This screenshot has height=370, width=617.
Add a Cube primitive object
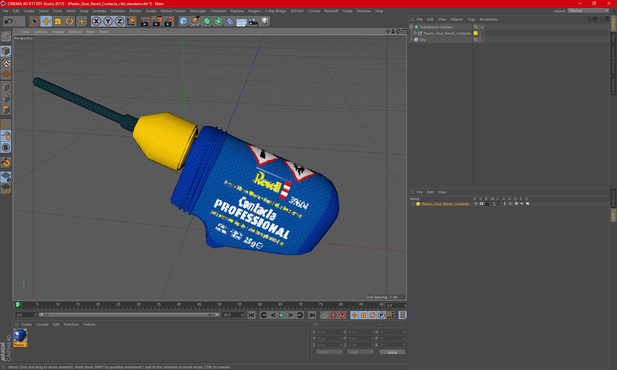tap(183, 22)
